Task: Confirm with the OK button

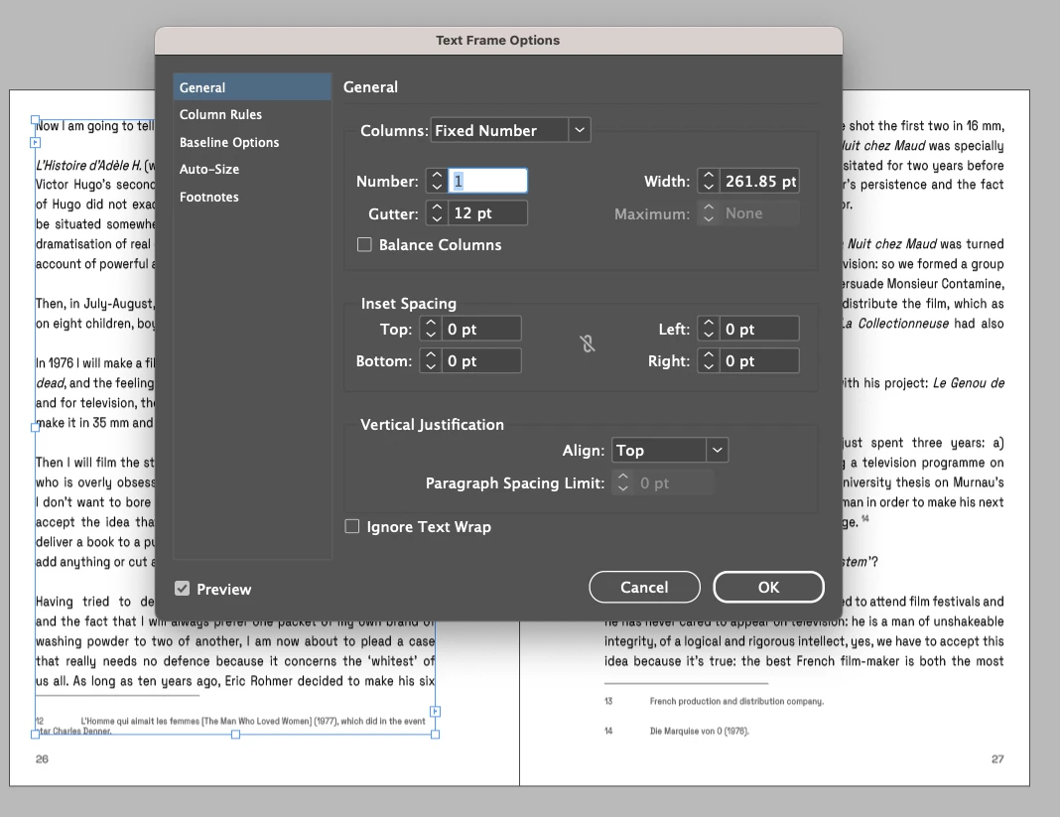Action: pyautogui.click(x=768, y=587)
